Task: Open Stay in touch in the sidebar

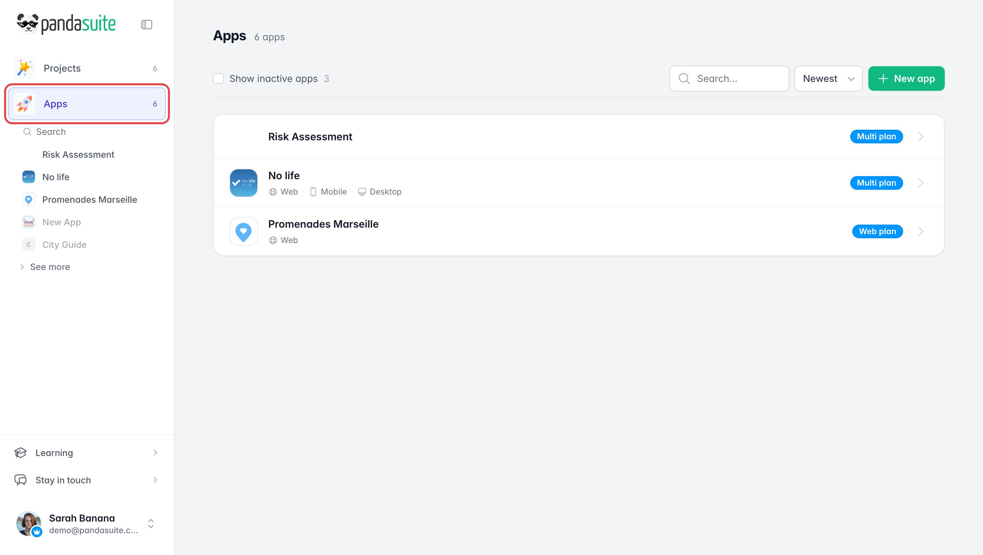Action: [87, 480]
